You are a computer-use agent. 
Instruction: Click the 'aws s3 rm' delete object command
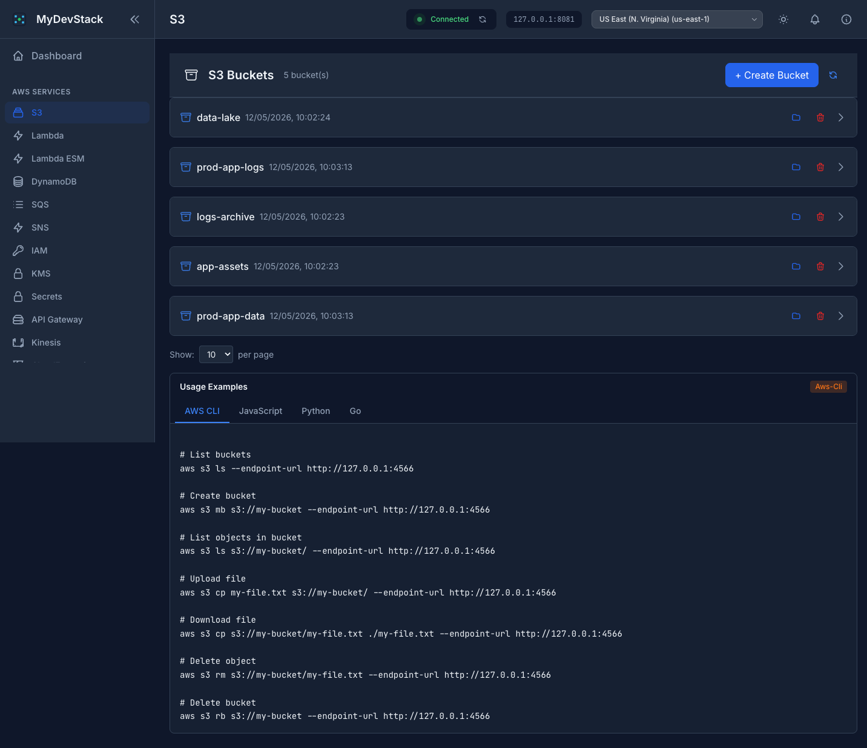pyautogui.click(x=365, y=675)
